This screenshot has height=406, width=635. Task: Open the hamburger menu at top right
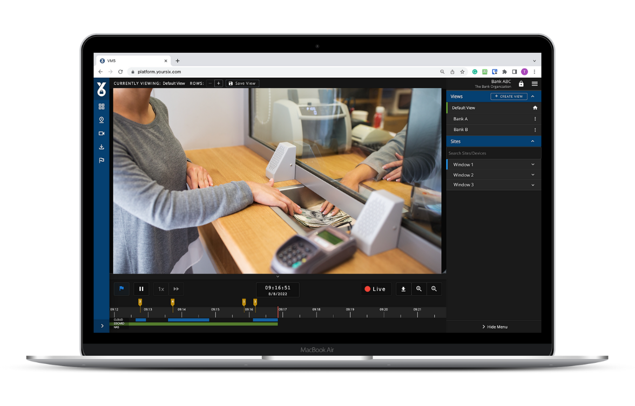tap(535, 84)
